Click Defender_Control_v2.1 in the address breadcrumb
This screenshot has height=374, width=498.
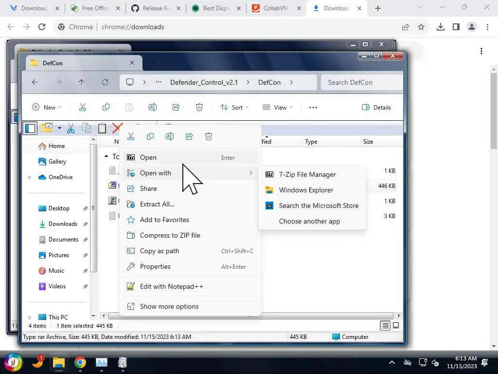(x=204, y=82)
